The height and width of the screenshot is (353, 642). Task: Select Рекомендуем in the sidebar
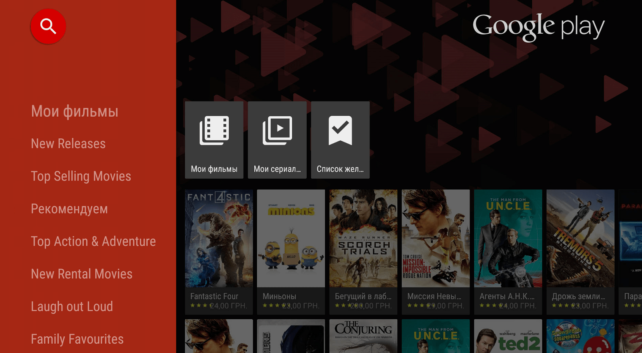point(69,209)
